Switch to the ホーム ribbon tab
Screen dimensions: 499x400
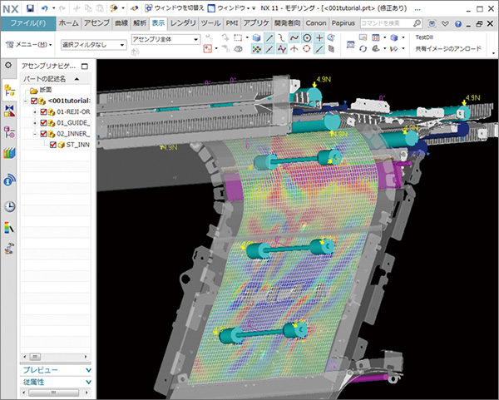pos(68,23)
